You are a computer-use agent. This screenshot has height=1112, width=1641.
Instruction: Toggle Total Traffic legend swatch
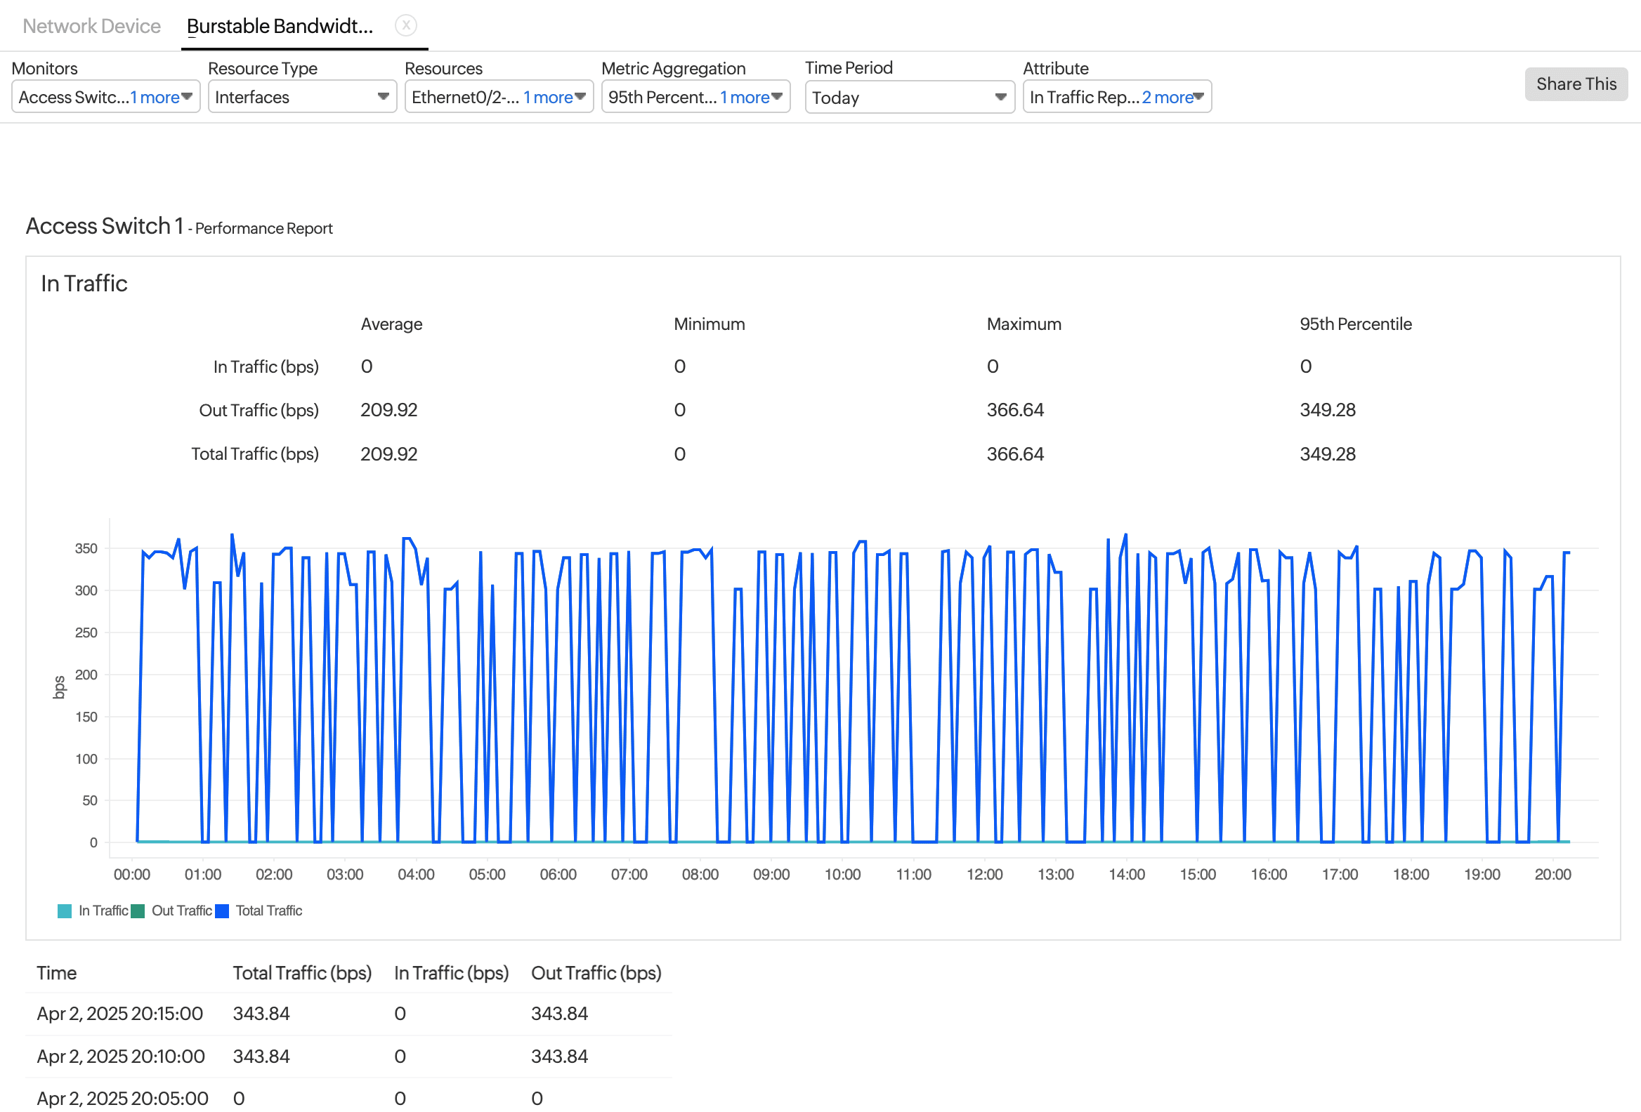pyautogui.click(x=222, y=911)
